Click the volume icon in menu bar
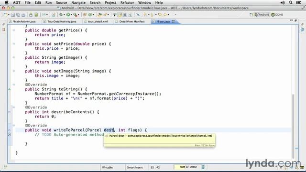The image size is (306, 172). pos(283,2)
